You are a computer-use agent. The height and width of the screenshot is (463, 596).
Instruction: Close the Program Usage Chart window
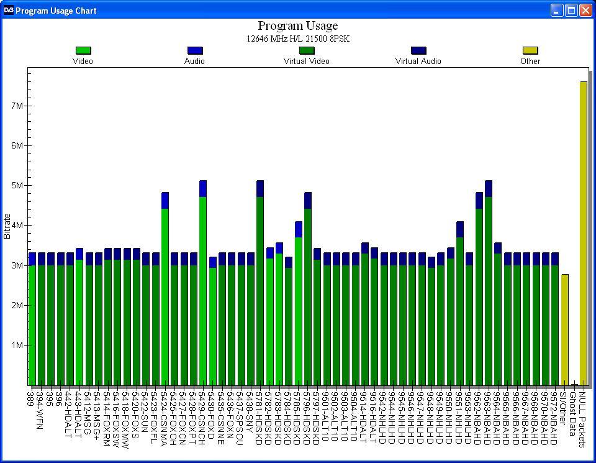[x=585, y=11]
